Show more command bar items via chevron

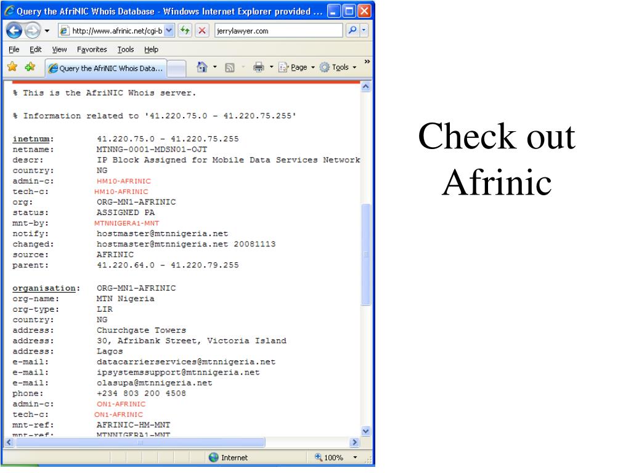coord(367,62)
